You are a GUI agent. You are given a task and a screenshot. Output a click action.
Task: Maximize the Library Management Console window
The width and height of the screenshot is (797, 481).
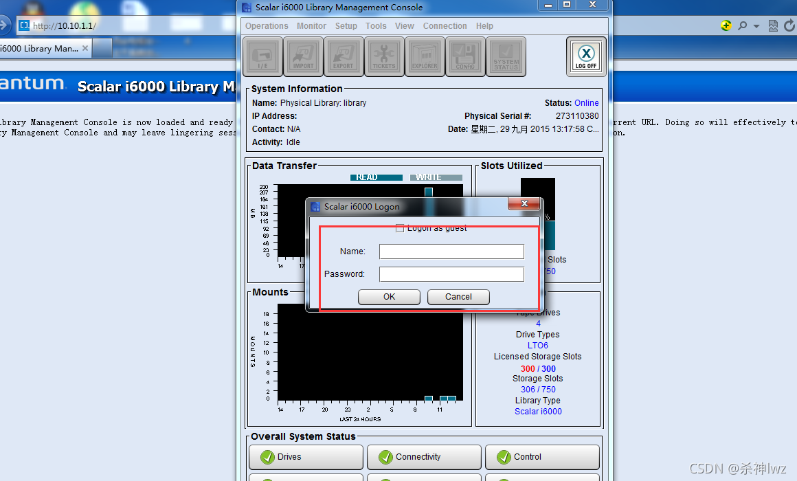pos(567,5)
